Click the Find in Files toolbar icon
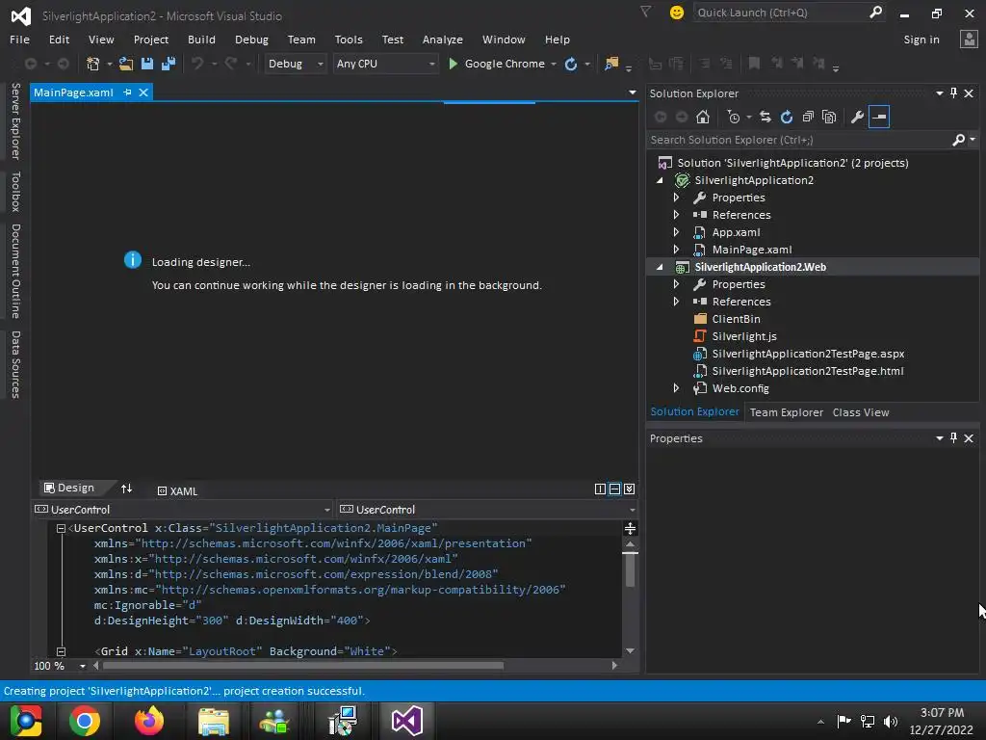This screenshot has width=986, height=740. [x=611, y=64]
